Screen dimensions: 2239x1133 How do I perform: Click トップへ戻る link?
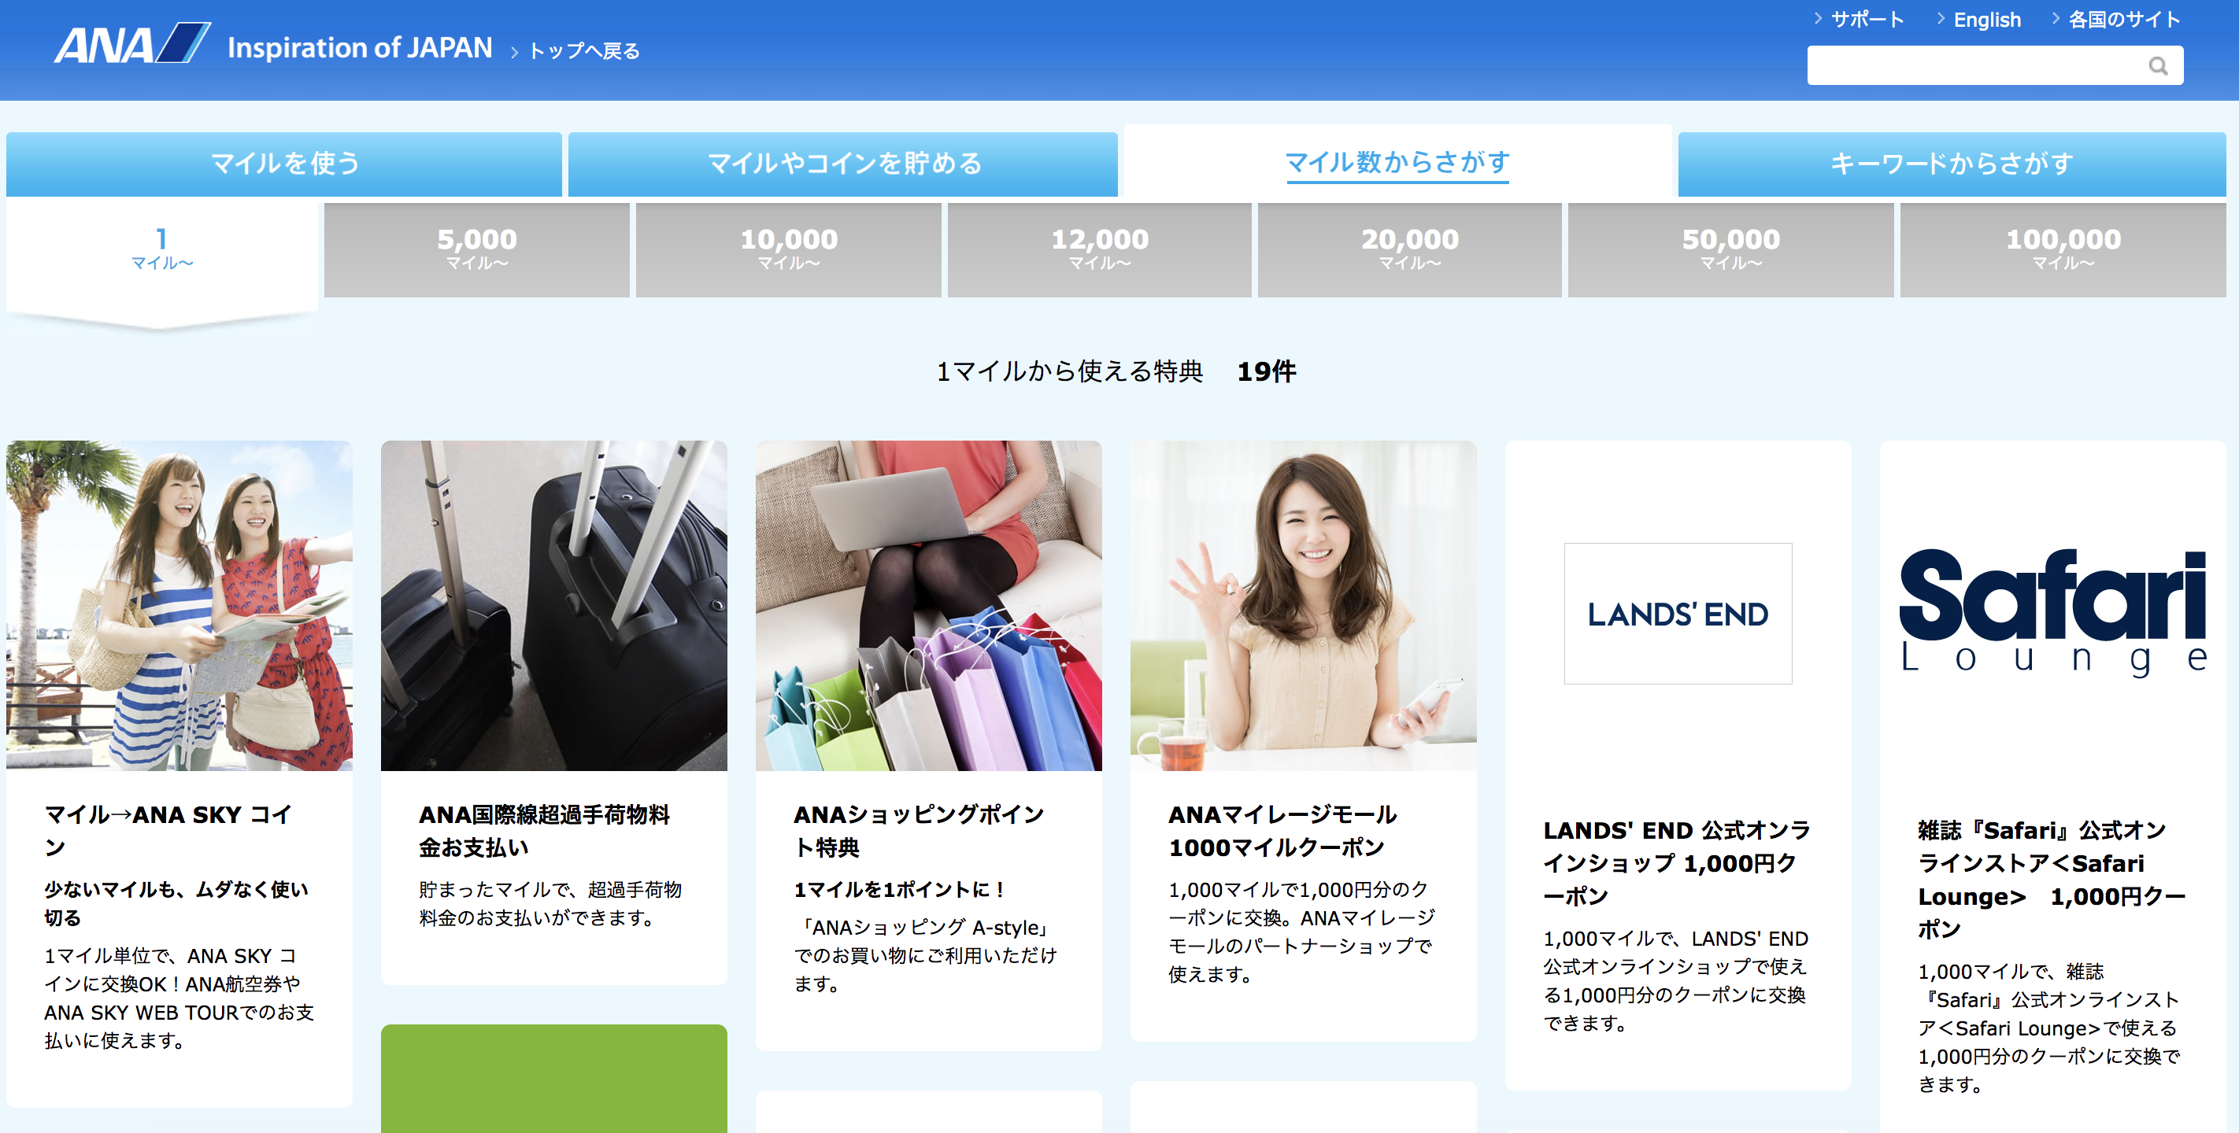point(583,51)
